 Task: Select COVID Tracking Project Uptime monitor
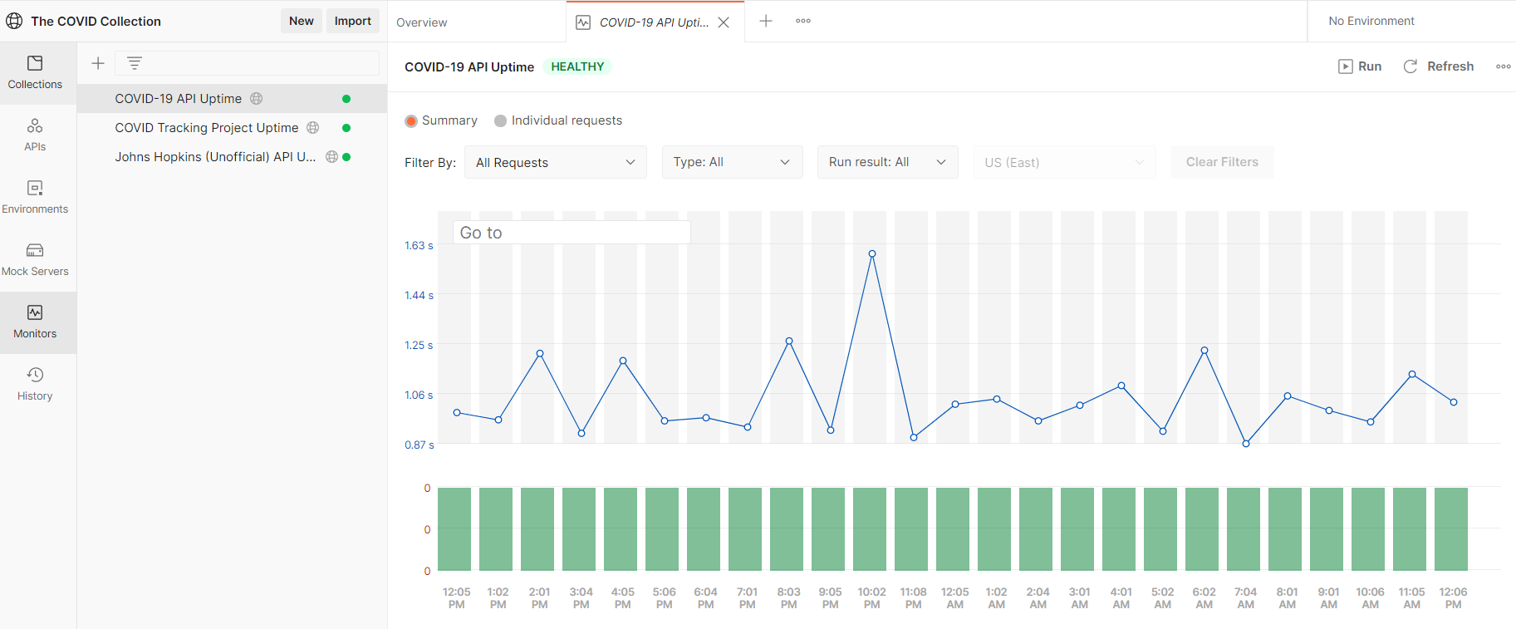(232, 127)
